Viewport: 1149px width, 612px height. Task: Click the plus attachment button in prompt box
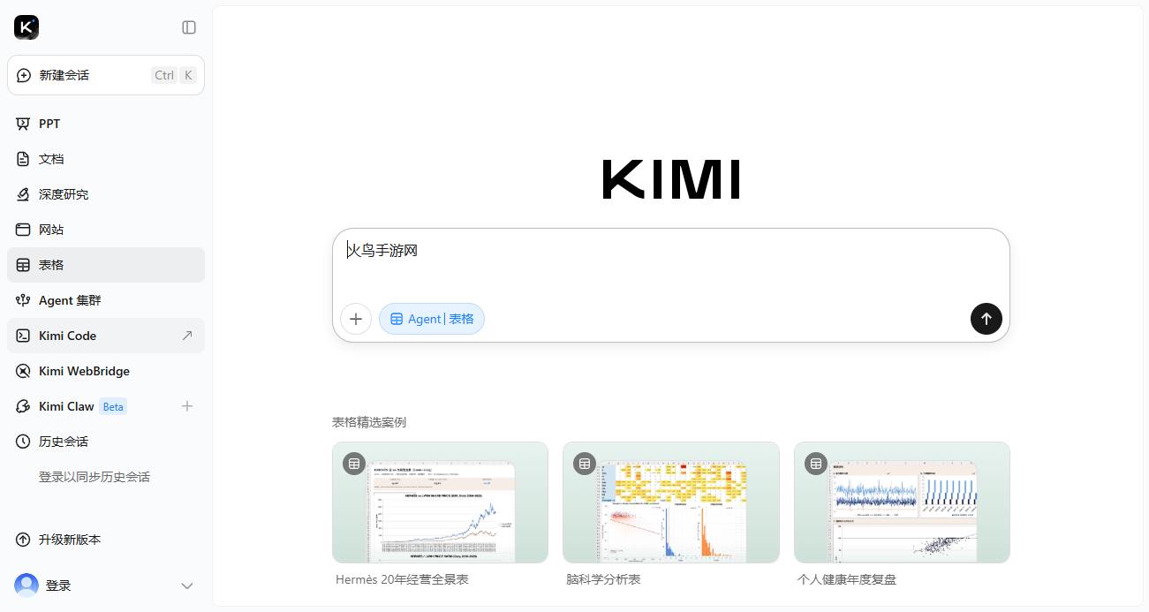[x=356, y=319]
